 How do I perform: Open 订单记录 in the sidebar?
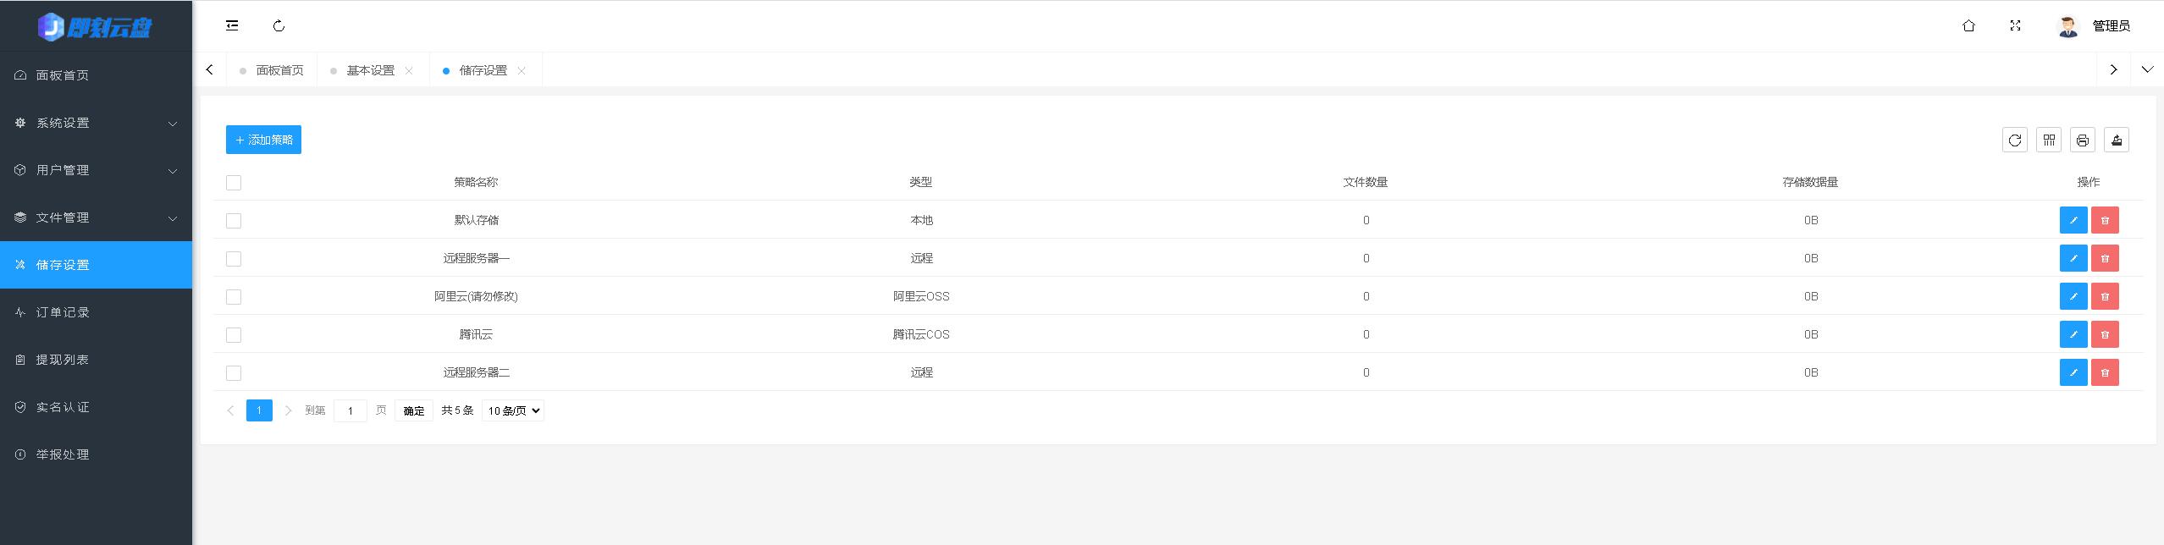click(x=63, y=313)
